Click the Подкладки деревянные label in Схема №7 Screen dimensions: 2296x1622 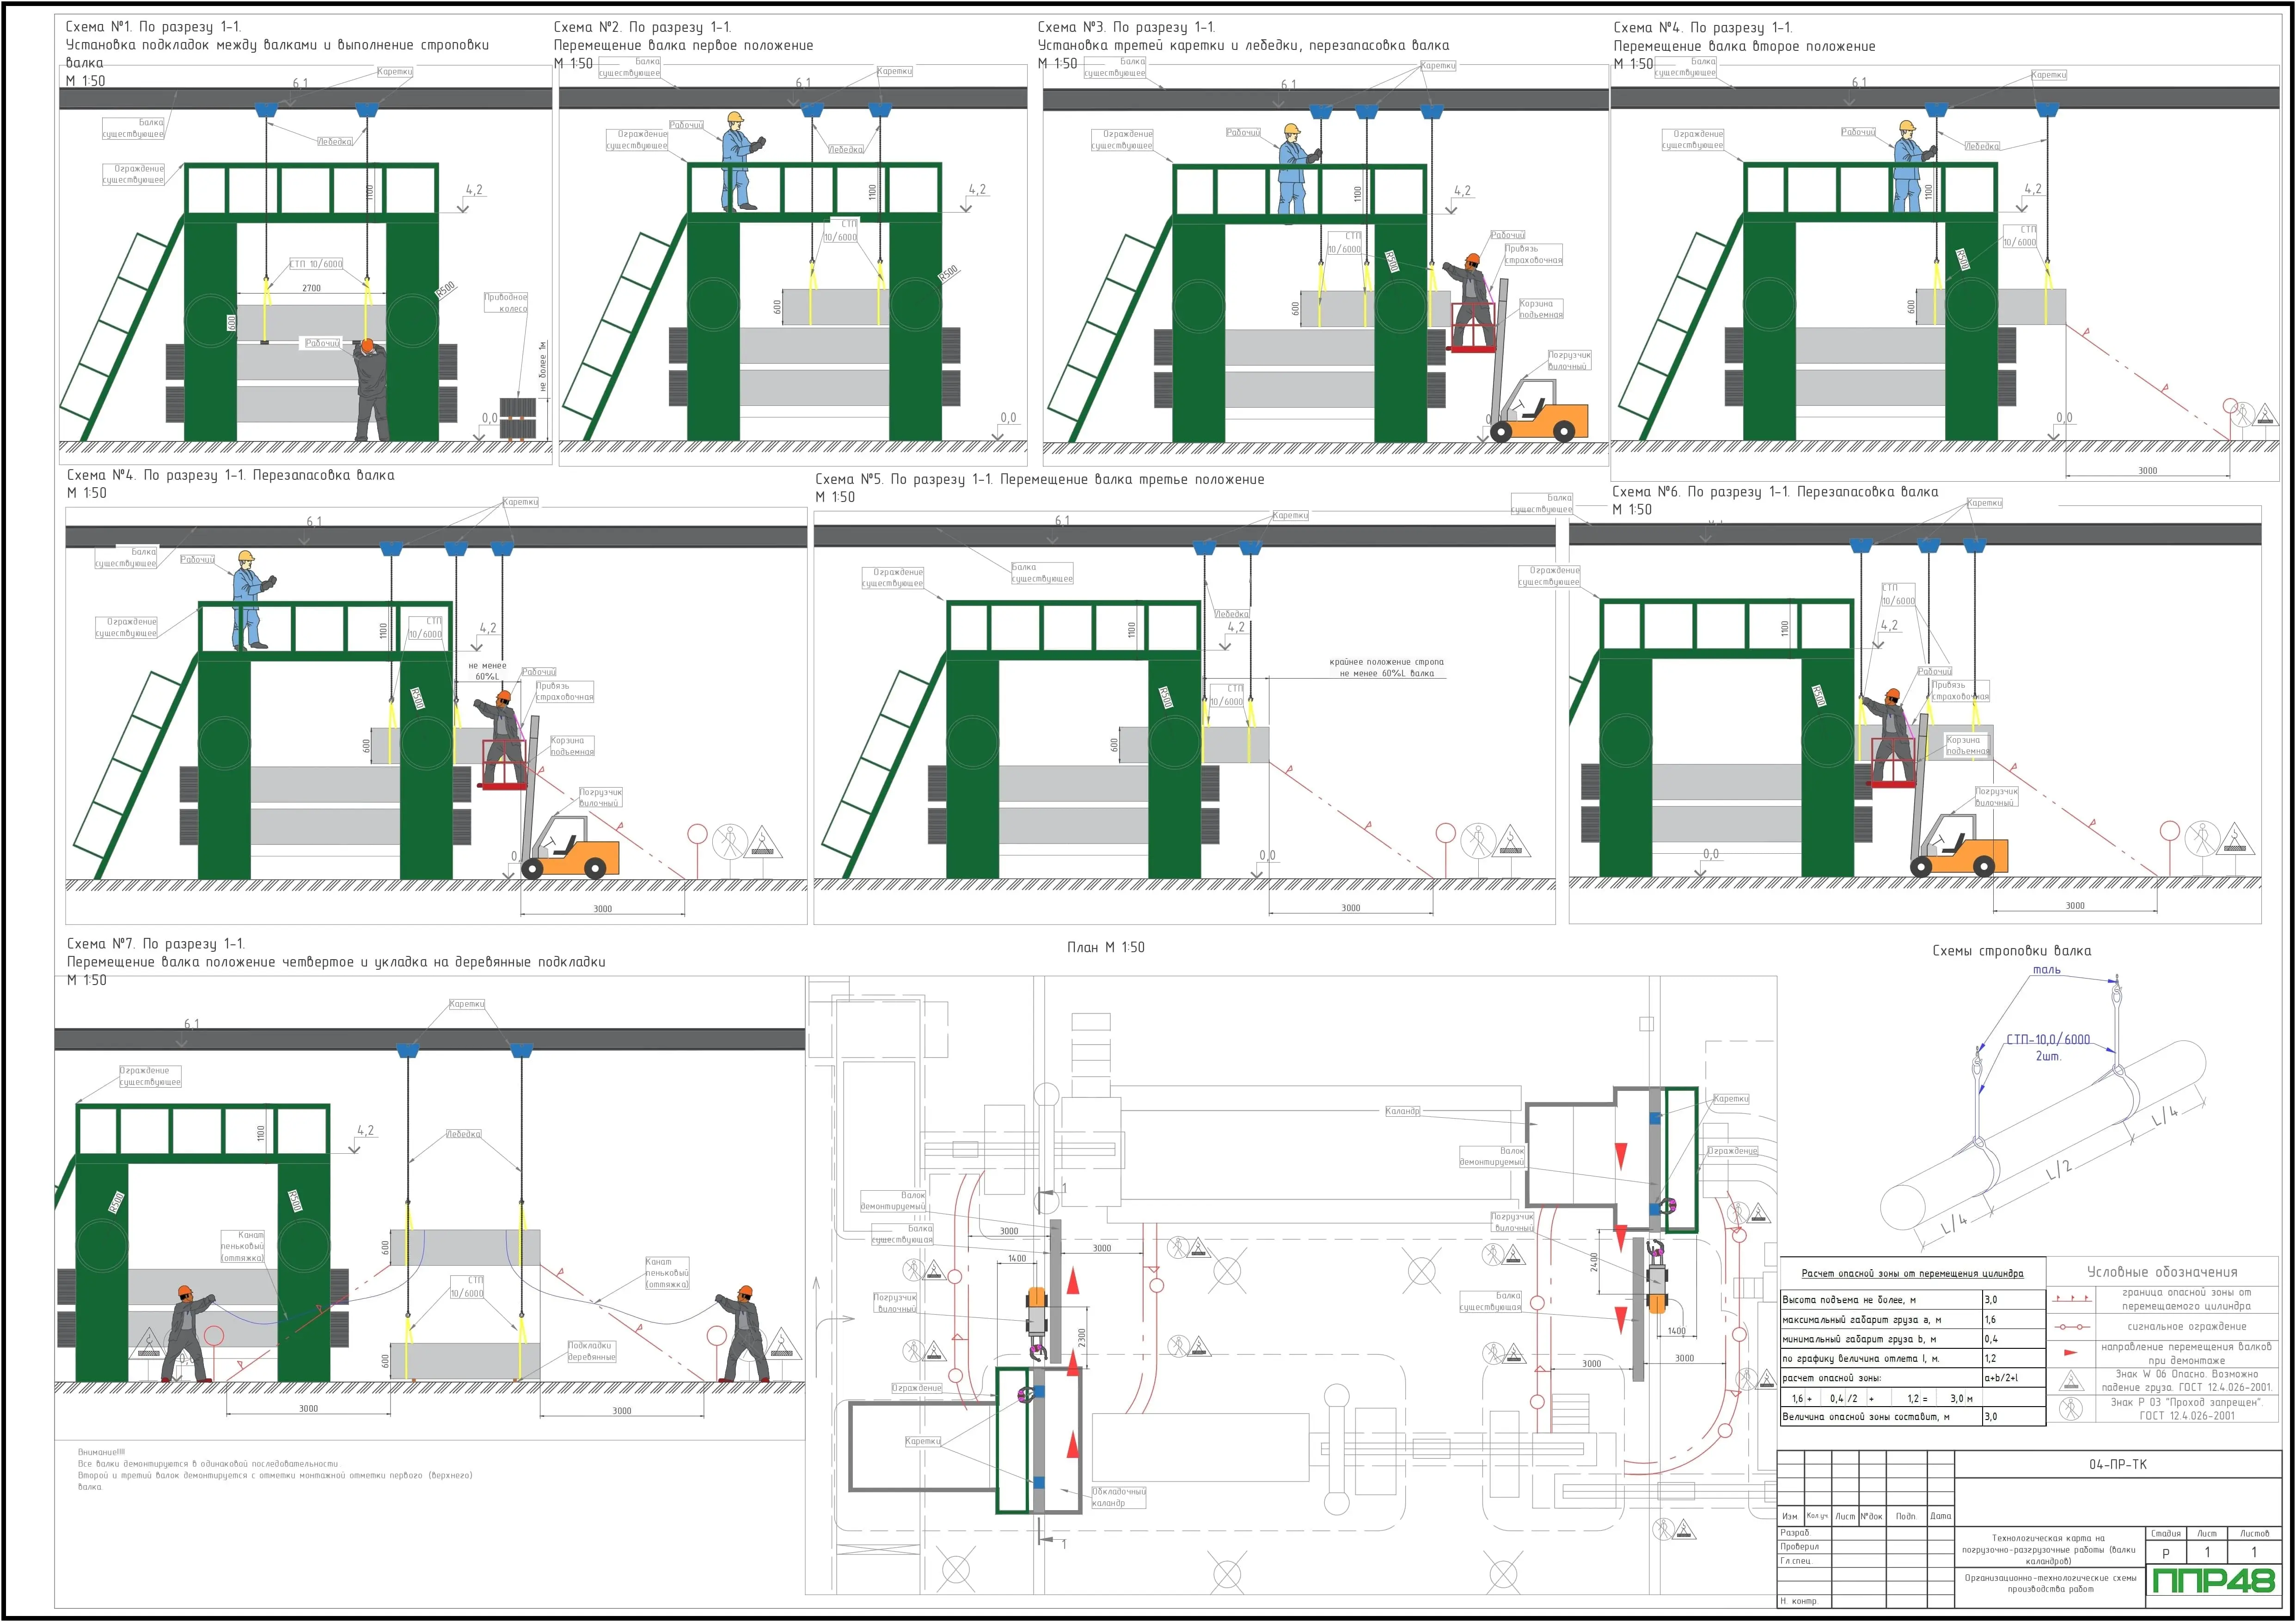coord(591,1351)
